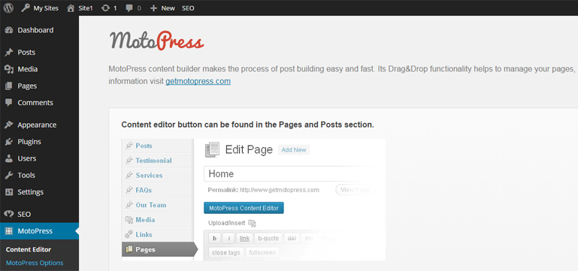Click the Comments speech icon in sidebar
Image resolution: width=578 pixels, height=271 pixels.
(x=9, y=103)
